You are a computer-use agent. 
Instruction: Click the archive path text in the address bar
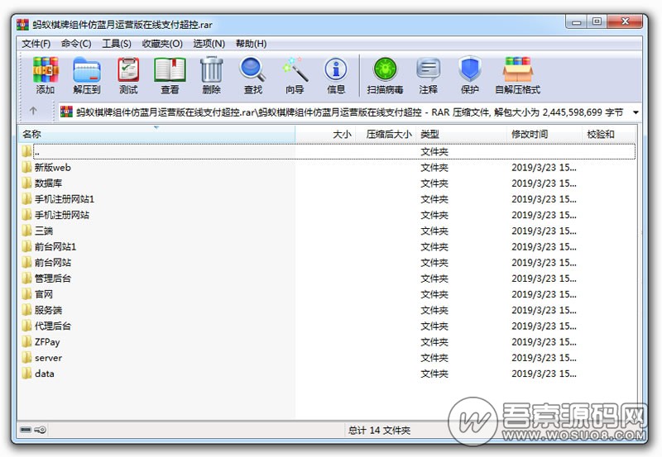coord(349,112)
